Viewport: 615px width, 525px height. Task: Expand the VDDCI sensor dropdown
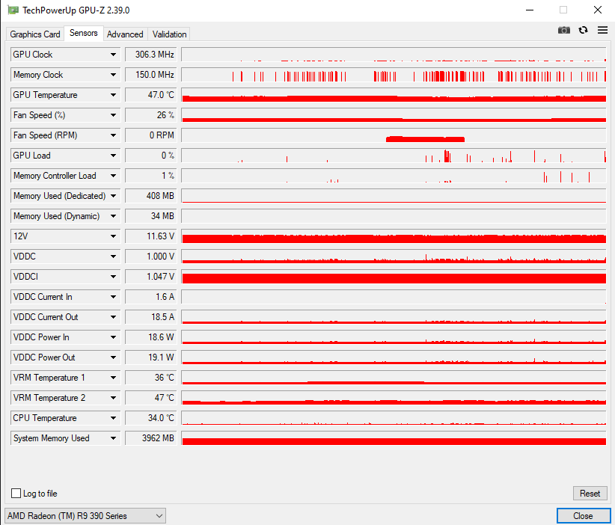coord(113,277)
